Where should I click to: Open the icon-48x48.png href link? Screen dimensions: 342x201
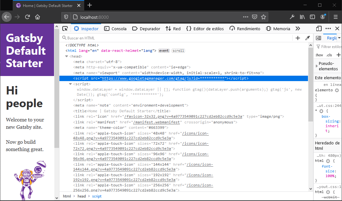(141, 135)
